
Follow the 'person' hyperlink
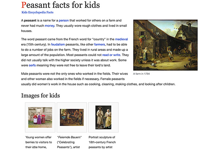tap(64, 20)
